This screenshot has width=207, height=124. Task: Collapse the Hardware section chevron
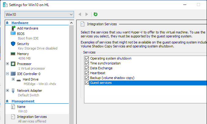point(7,23)
